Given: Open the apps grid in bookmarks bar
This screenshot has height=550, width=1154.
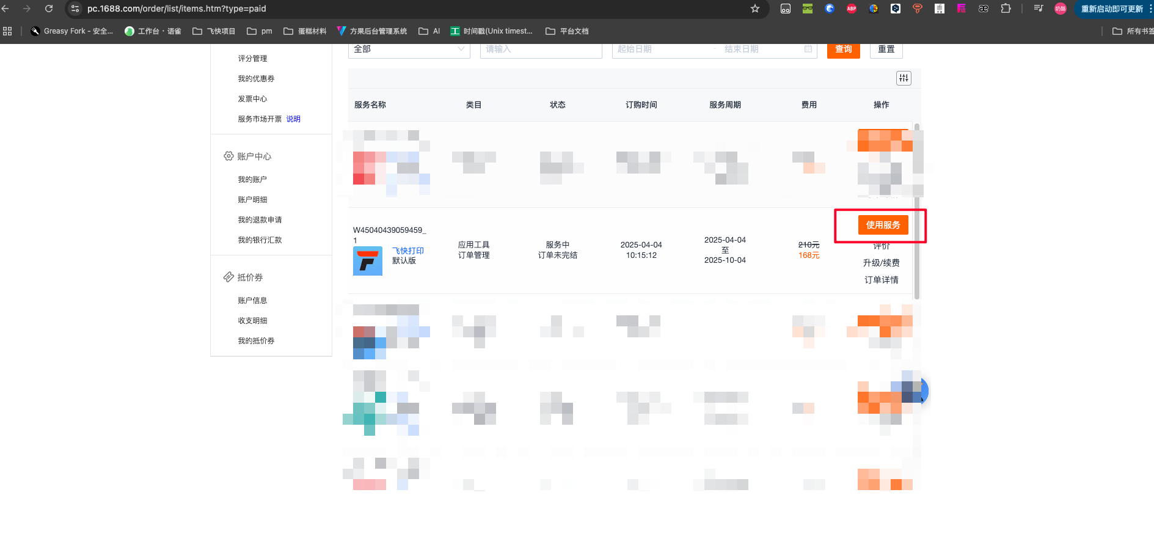Looking at the screenshot, I should tap(7, 31).
